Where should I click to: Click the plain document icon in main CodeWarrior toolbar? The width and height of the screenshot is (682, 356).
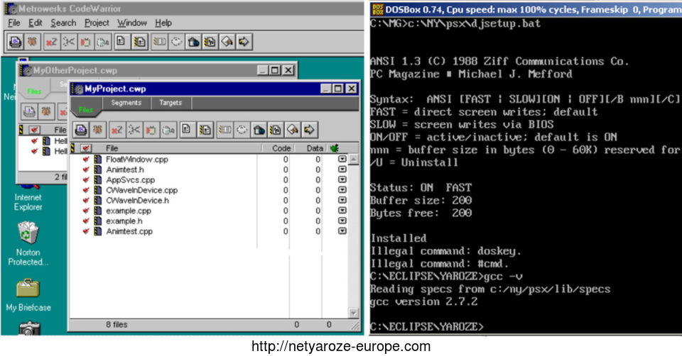coord(121,42)
